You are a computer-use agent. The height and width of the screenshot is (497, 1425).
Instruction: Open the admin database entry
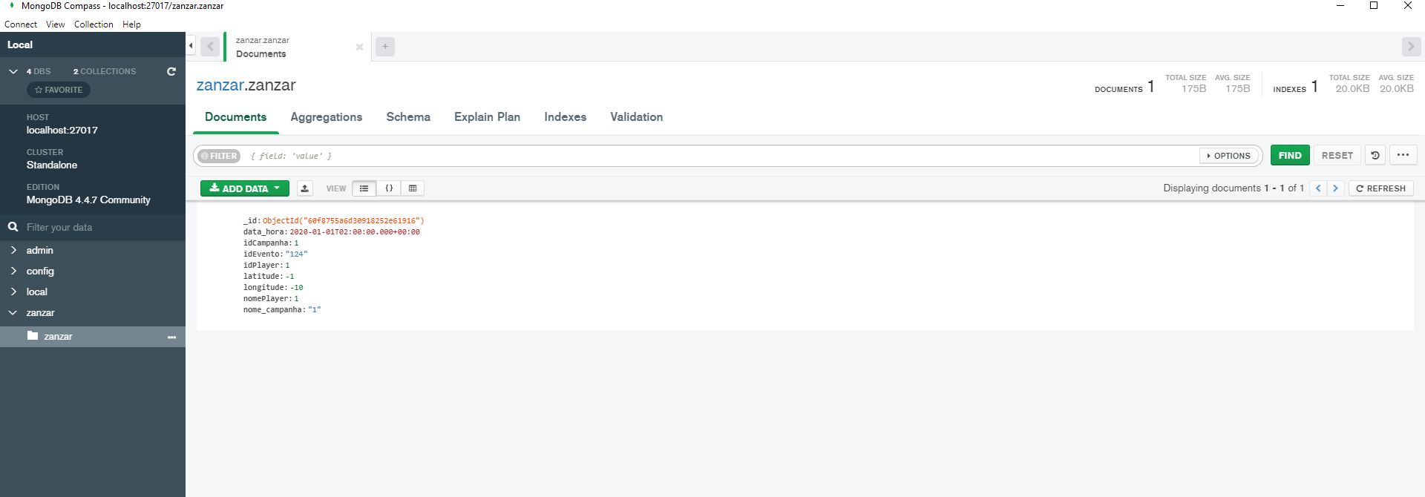(x=40, y=250)
